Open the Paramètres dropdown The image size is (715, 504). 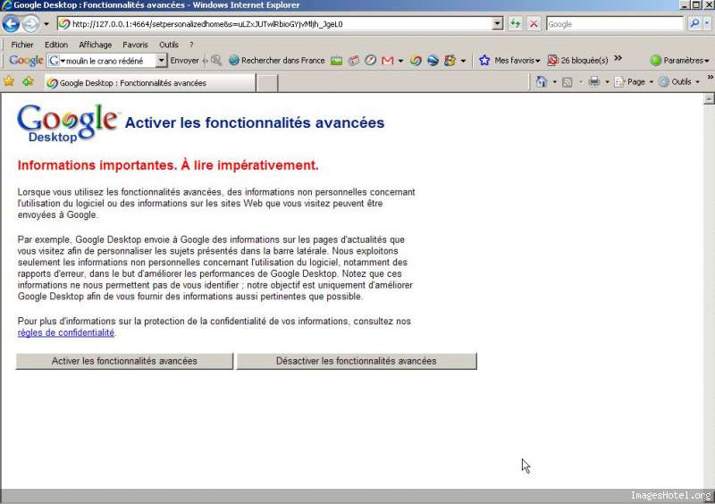click(680, 60)
